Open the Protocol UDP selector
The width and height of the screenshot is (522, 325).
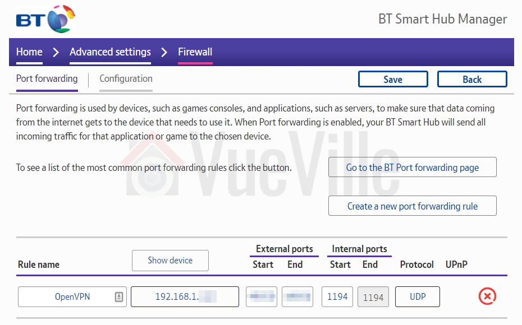[x=417, y=297]
